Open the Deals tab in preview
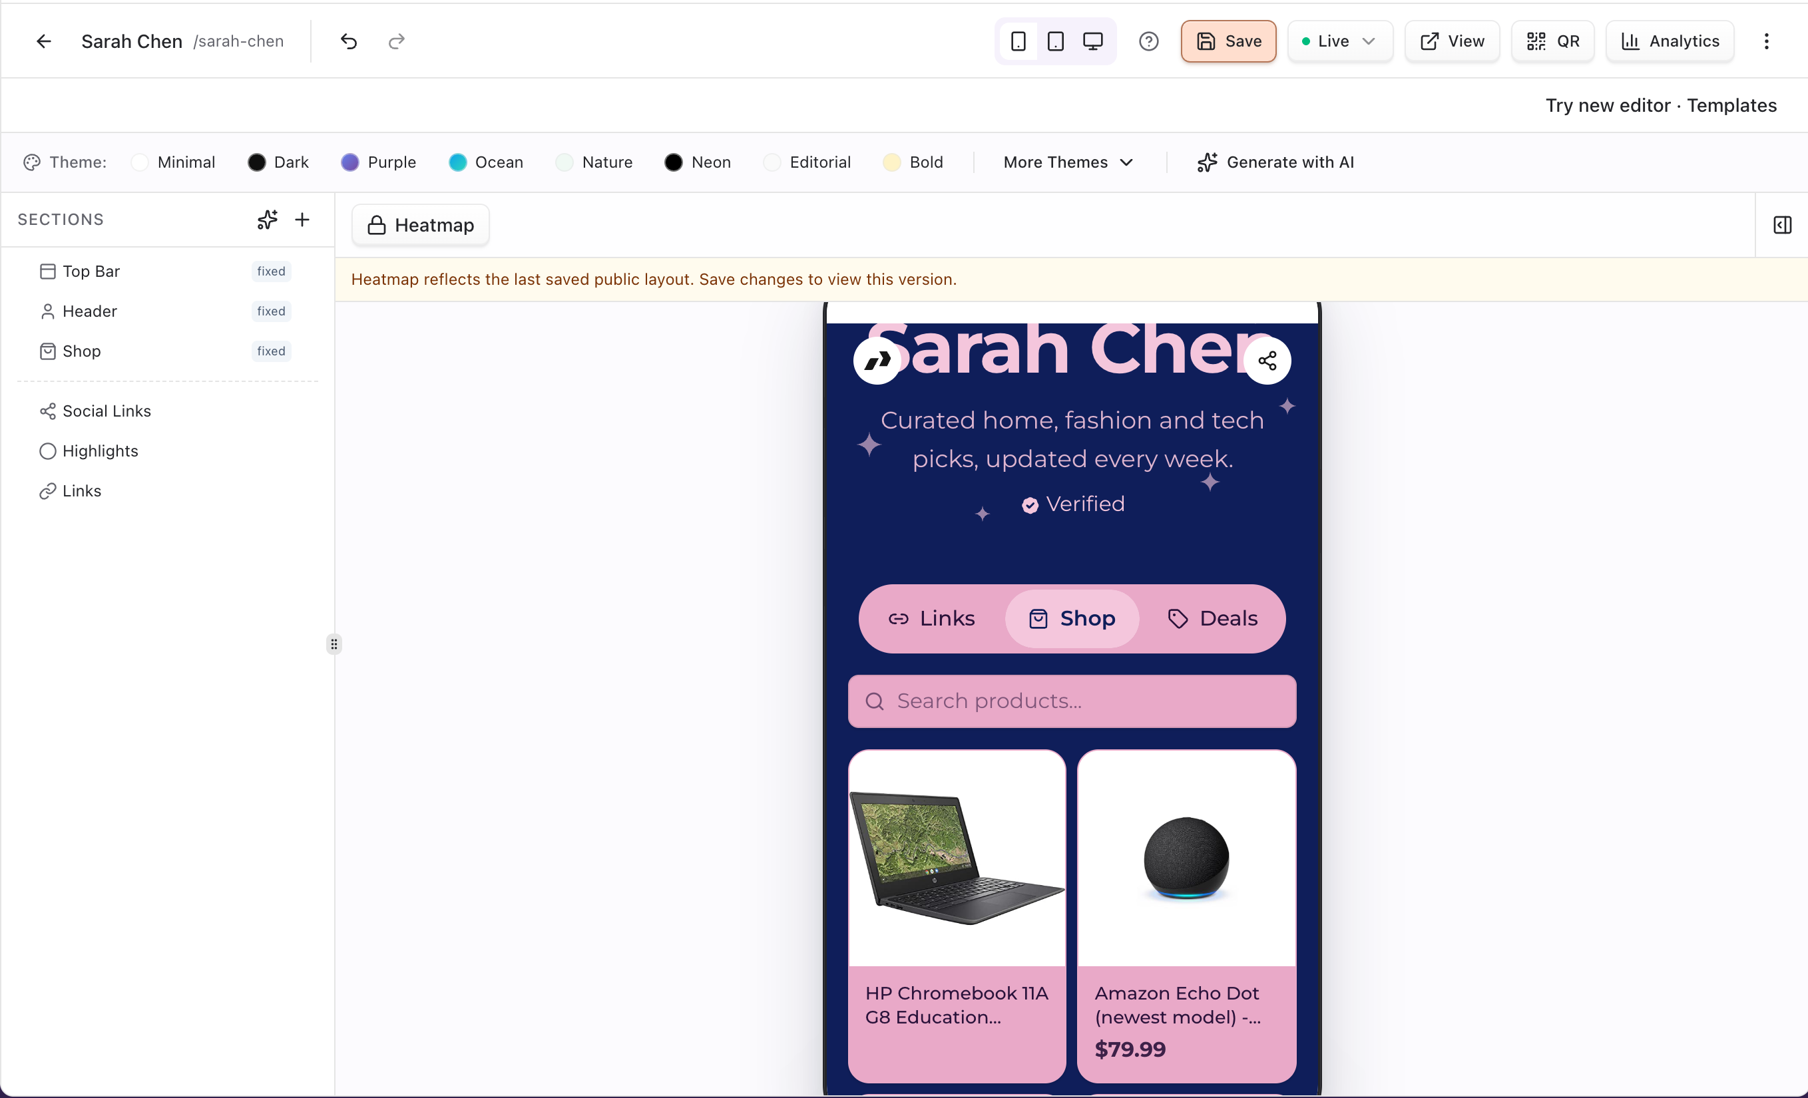1808x1098 pixels. [1212, 618]
